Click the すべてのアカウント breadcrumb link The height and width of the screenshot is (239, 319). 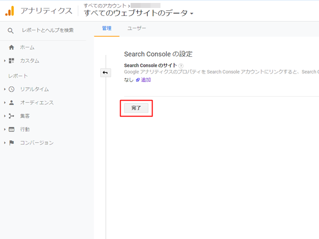coord(105,5)
